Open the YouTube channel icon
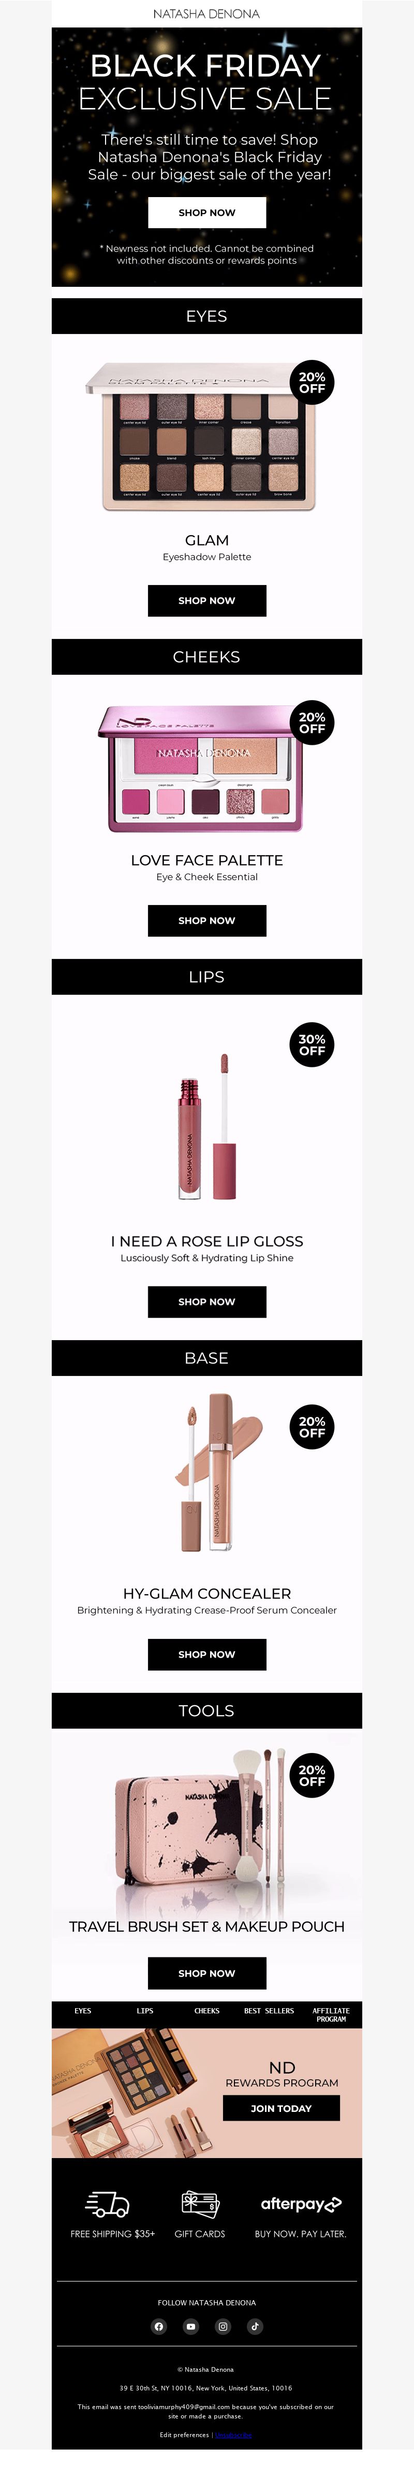414x2476 pixels. tap(191, 2326)
